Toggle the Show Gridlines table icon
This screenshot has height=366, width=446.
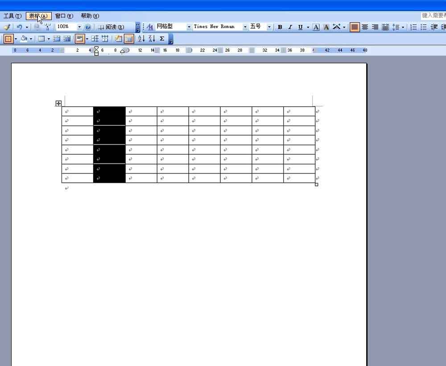pyautogui.click(x=129, y=39)
